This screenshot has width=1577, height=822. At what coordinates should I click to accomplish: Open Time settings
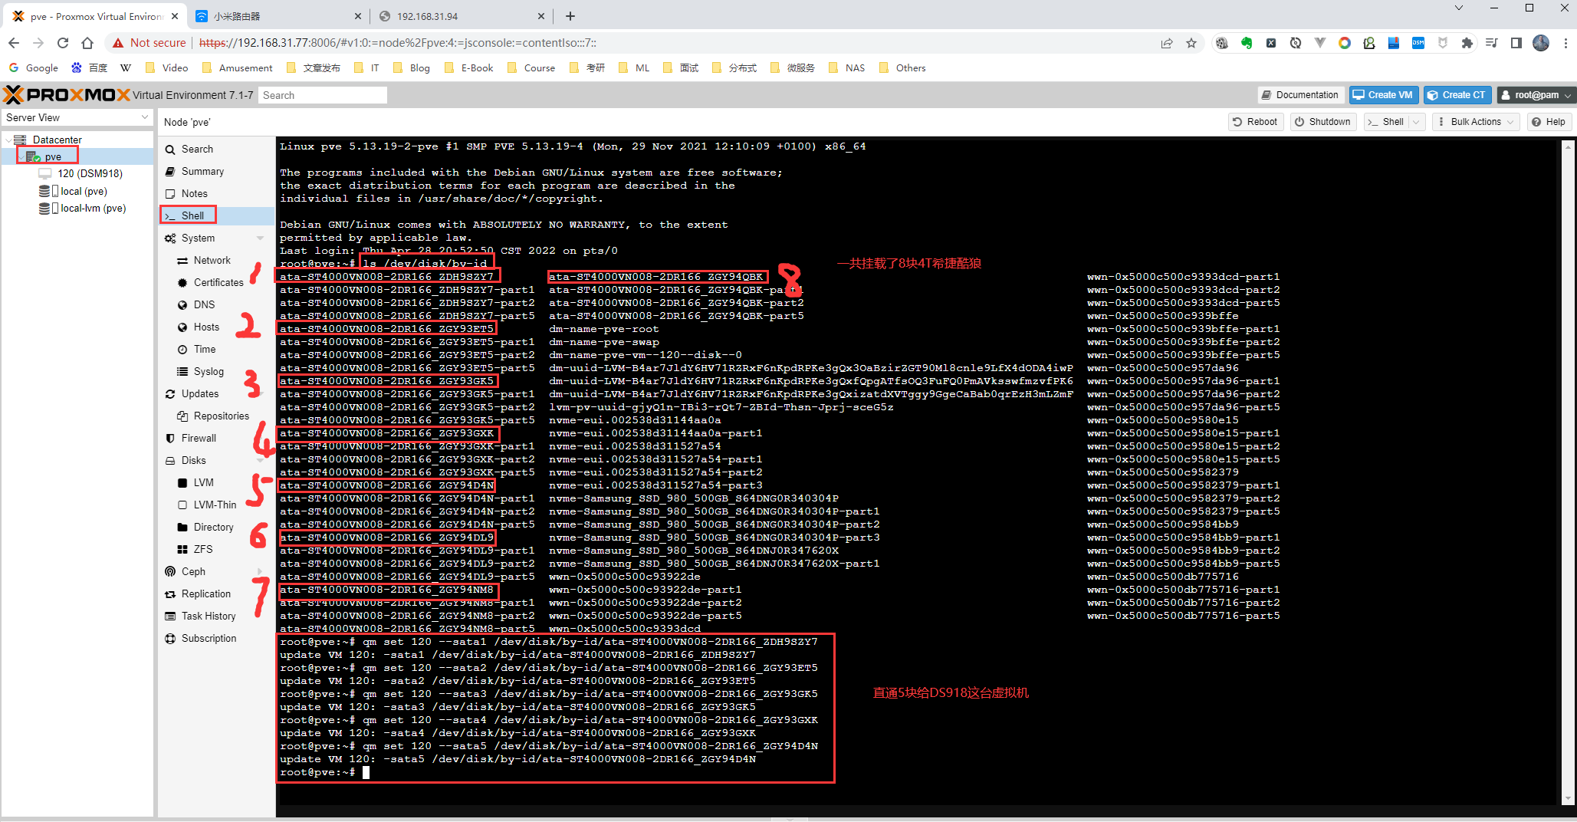(216, 349)
